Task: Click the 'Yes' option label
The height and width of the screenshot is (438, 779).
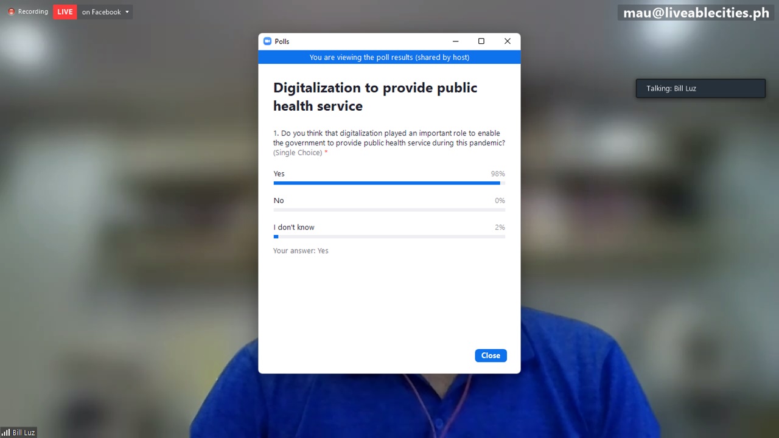Action: (279, 174)
